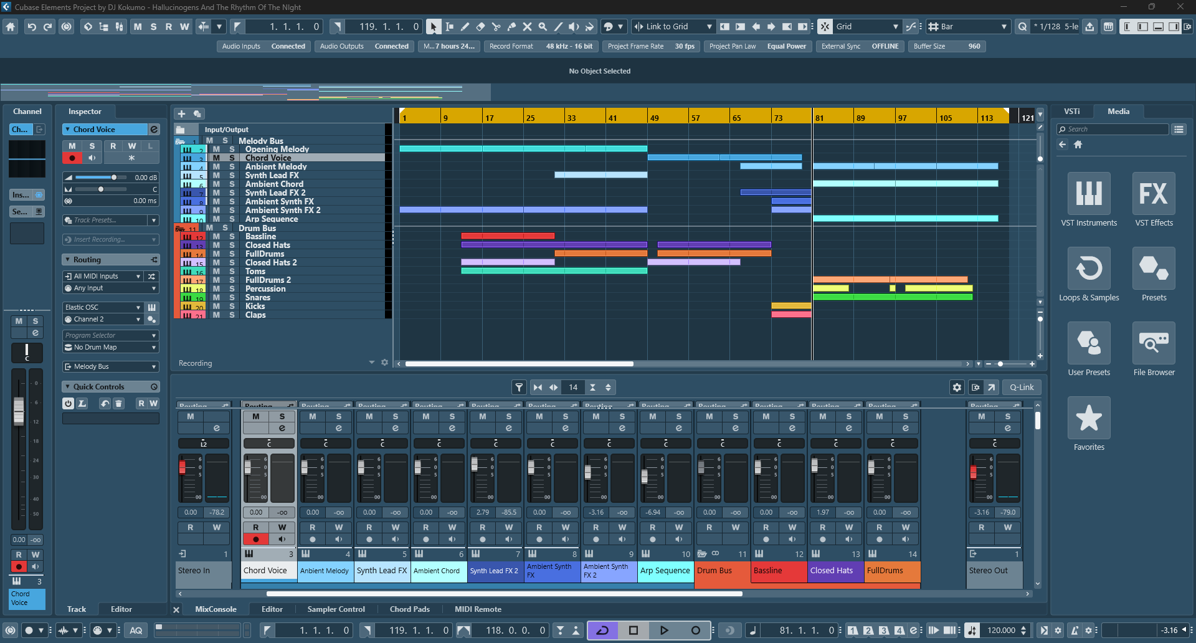The height and width of the screenshot is (643, 1196).
Task: Click the AQ button in transport
Action: pos(136,631)
